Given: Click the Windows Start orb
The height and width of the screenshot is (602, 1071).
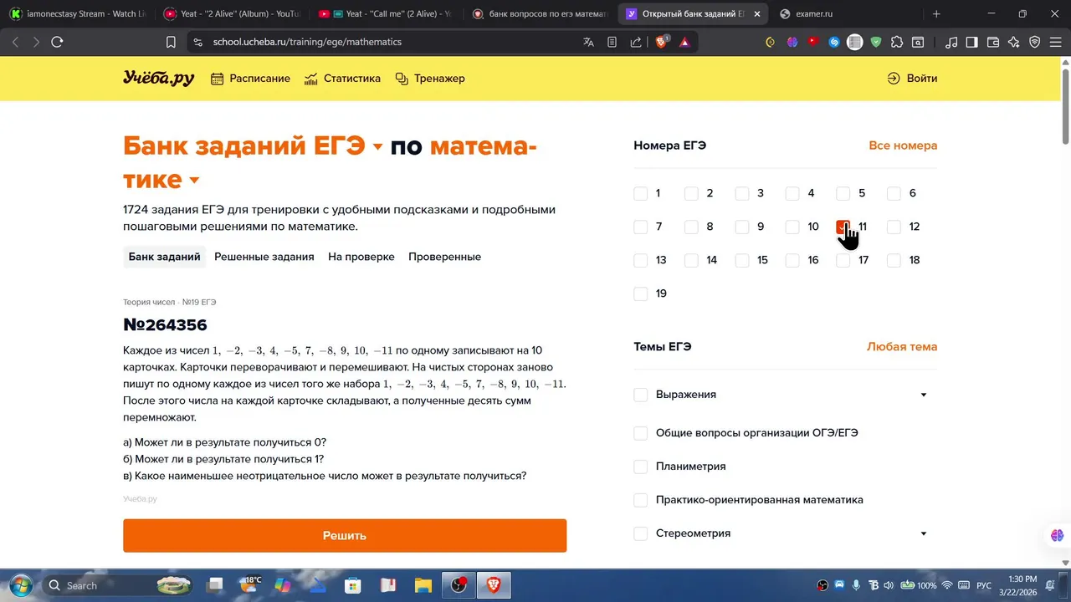Looking at the screenshot, I should [x=20, y=585].
